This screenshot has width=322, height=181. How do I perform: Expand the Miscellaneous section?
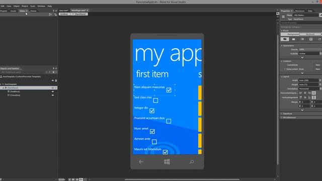click(282, 118)
